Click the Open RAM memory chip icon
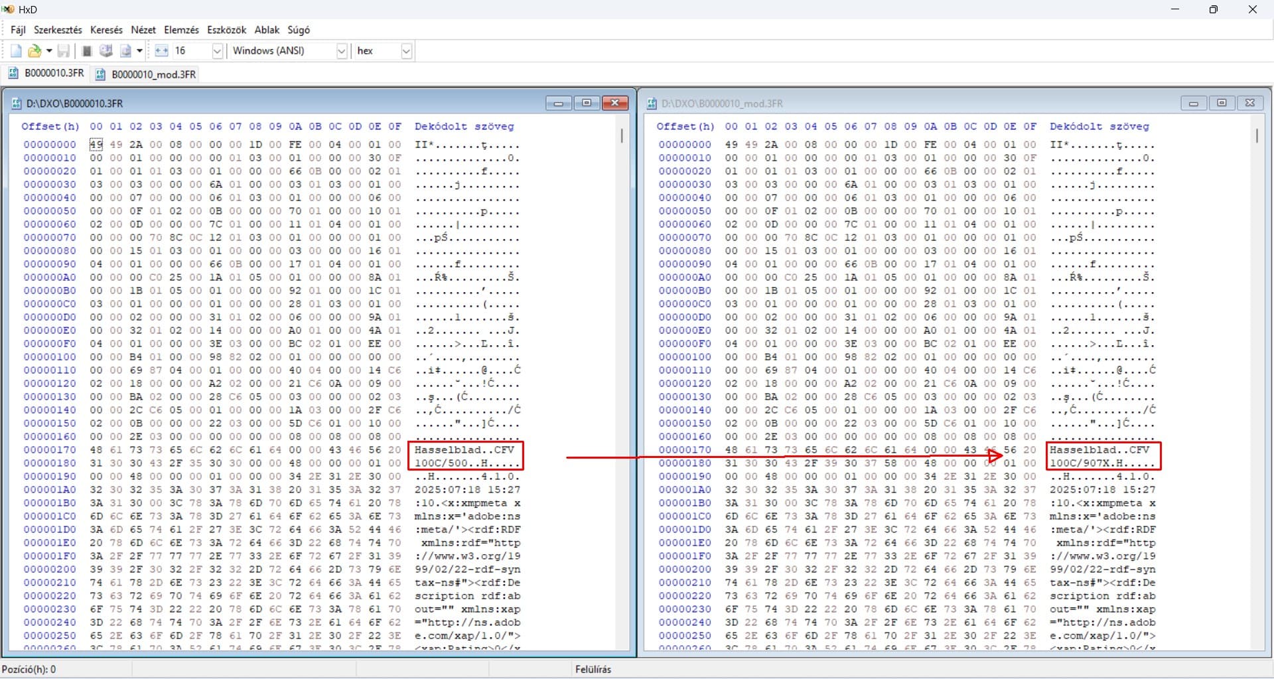 [x=86, y=51]
